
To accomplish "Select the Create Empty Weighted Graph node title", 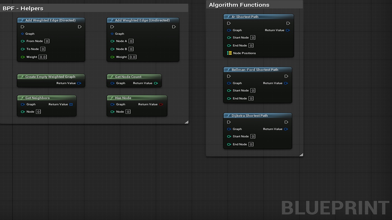I will click(x=50, y=77).
